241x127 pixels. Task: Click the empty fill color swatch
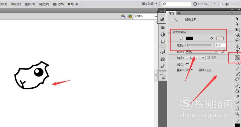click(220, 38)
